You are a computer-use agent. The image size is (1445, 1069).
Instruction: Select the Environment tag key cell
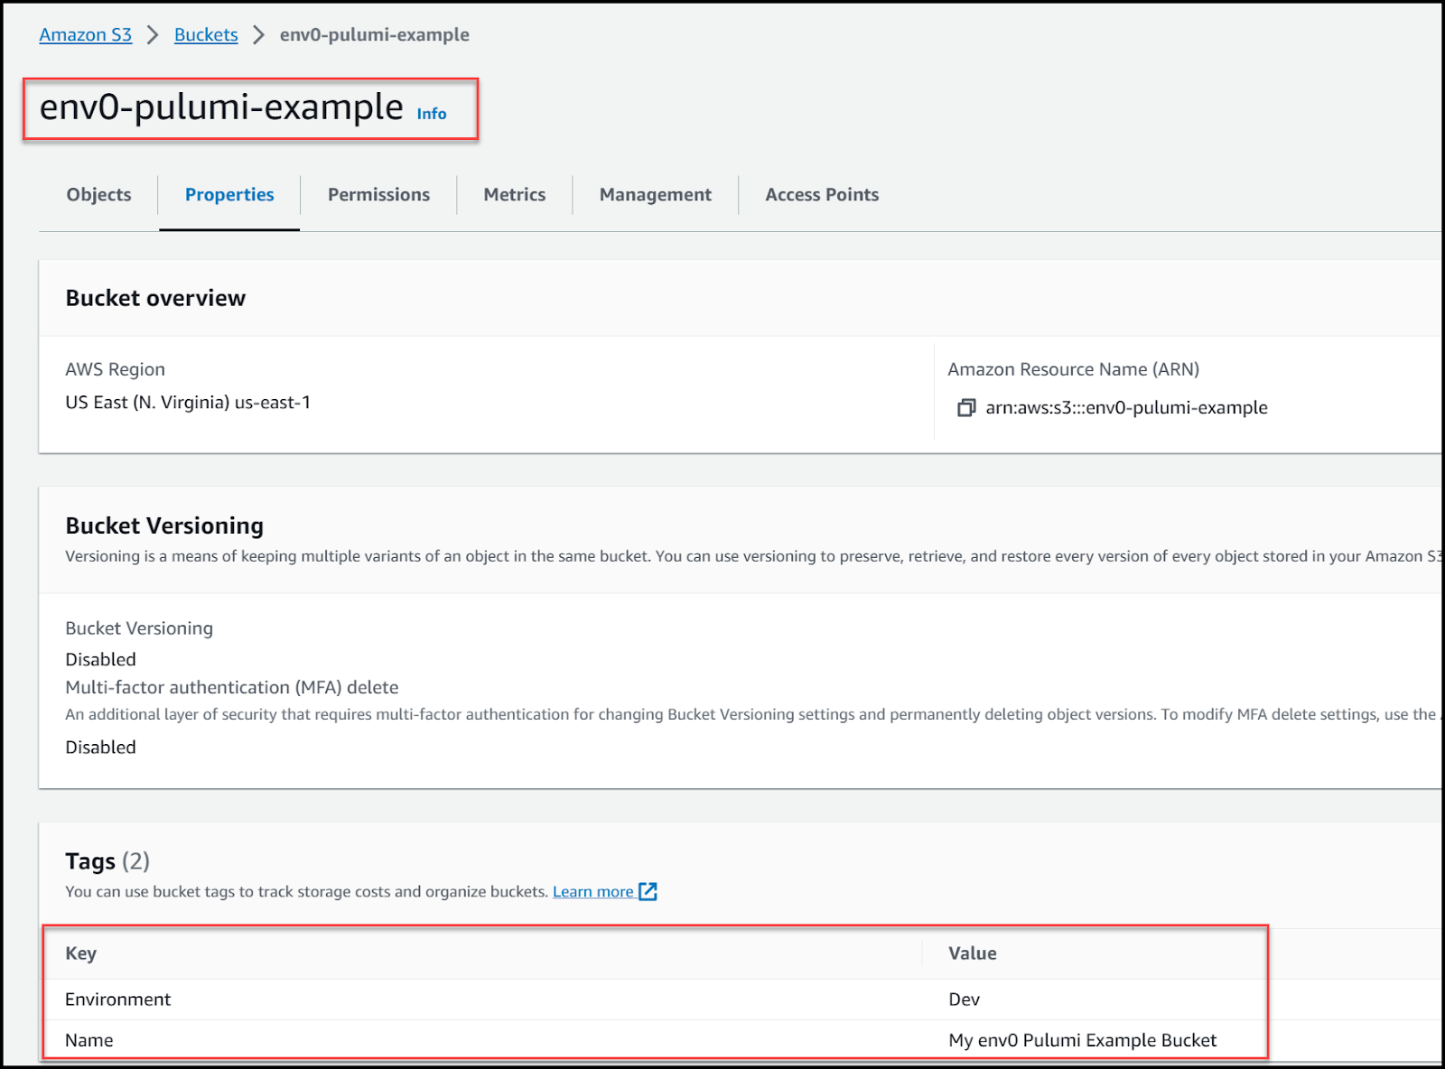tap(118, 999)
